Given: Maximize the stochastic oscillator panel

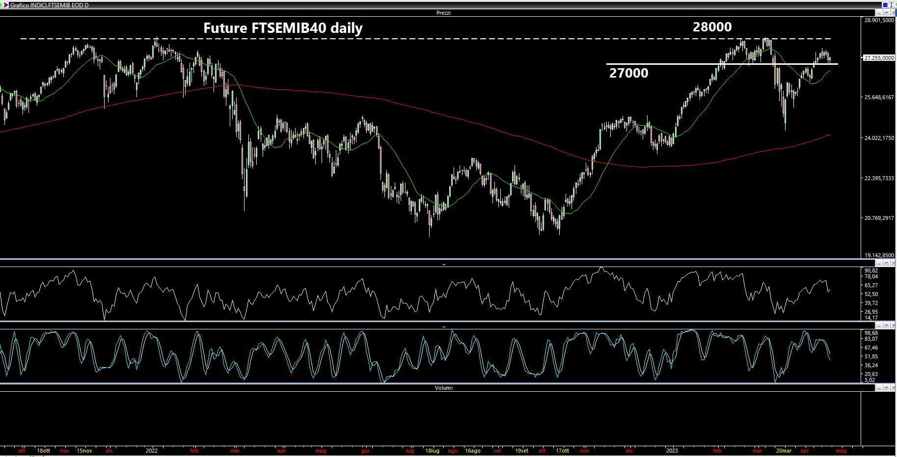Looking at the screenshot, I should [x=886, y=325].
